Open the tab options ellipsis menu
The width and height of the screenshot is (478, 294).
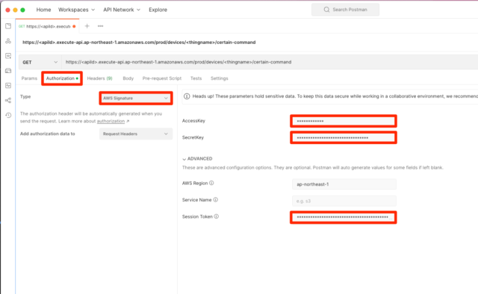[x=100, y=26]
